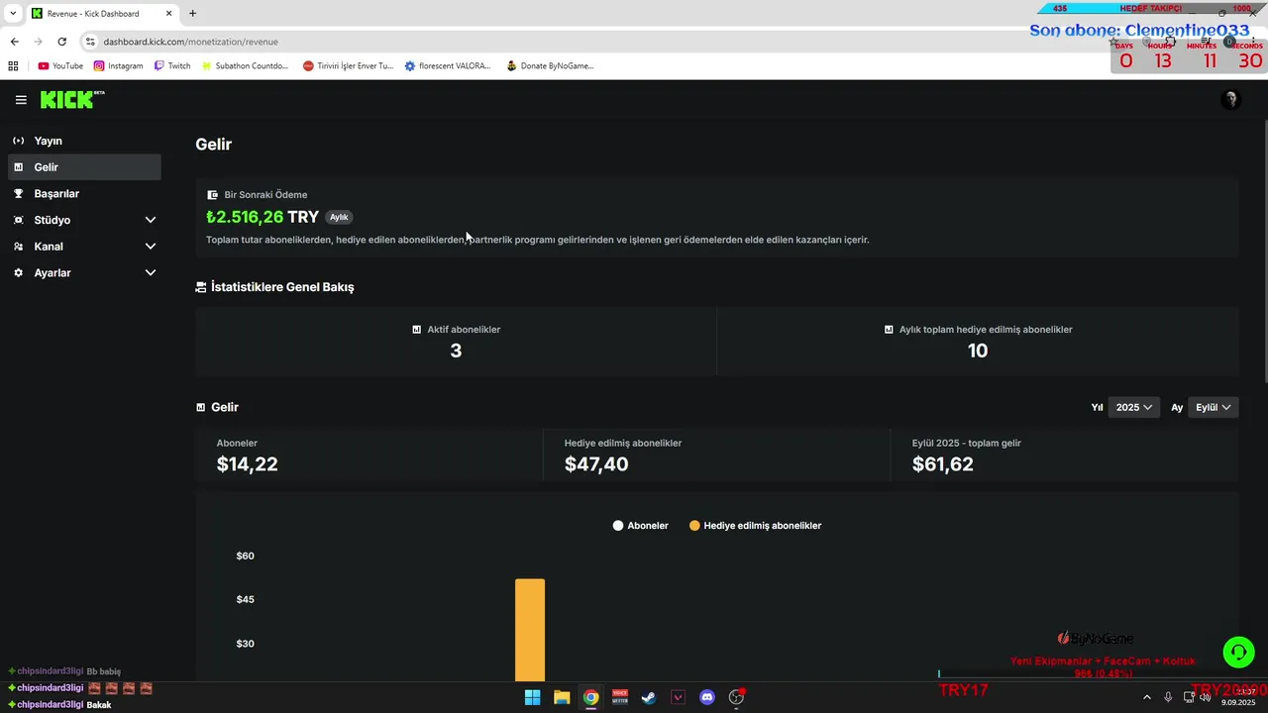Open OBS Studio from the taskbar

(x=736, y=697)
